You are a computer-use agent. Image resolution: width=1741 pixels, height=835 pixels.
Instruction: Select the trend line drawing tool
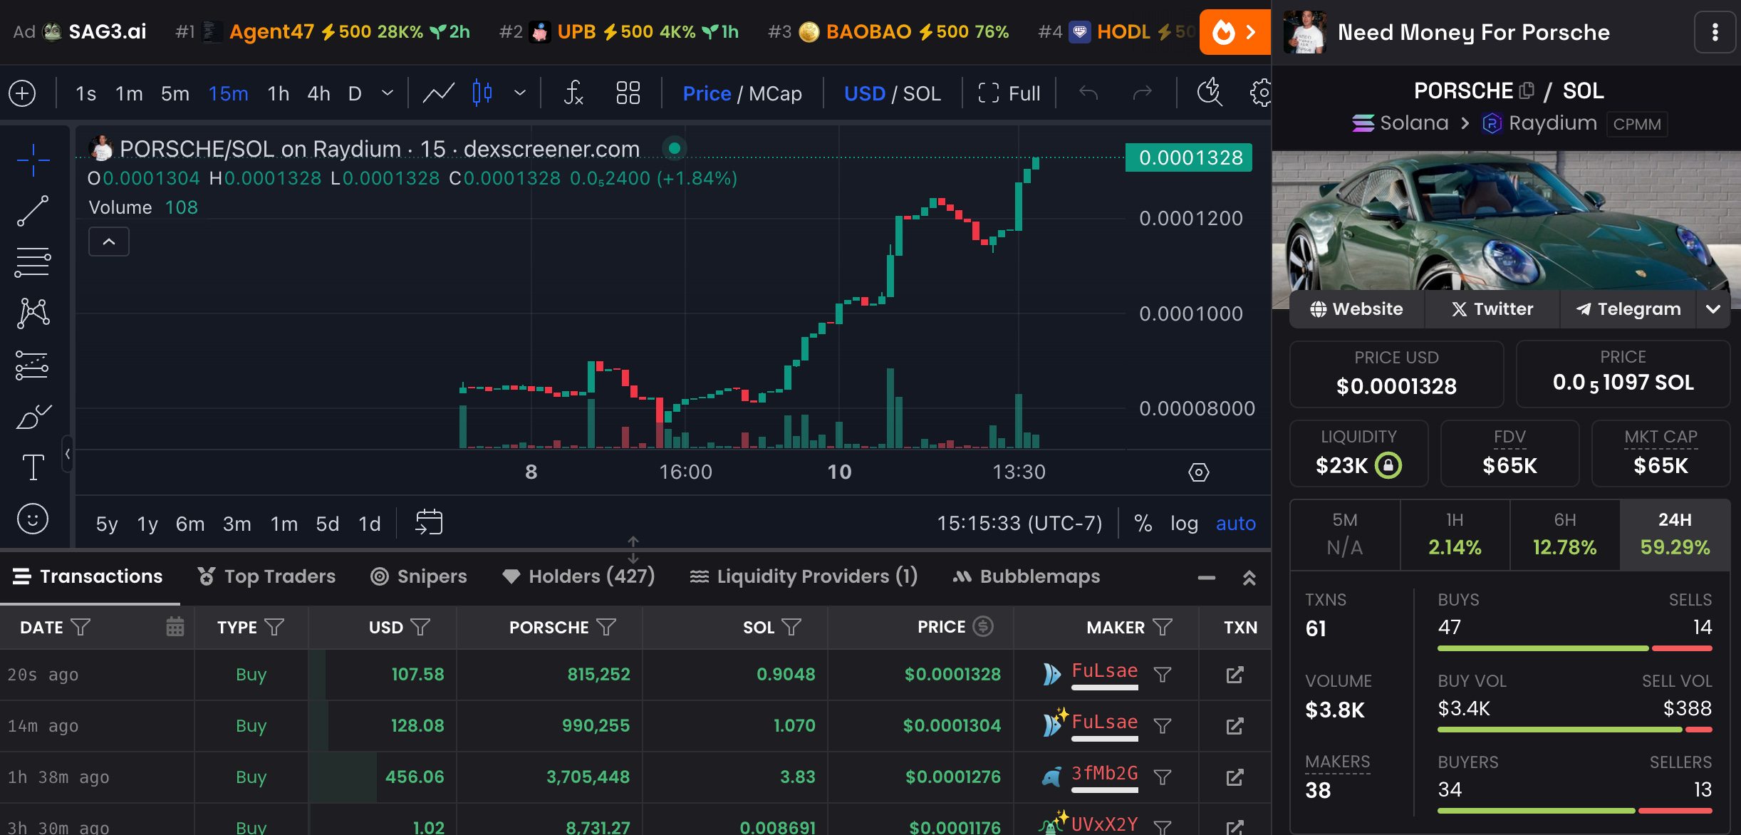point(33,211)
